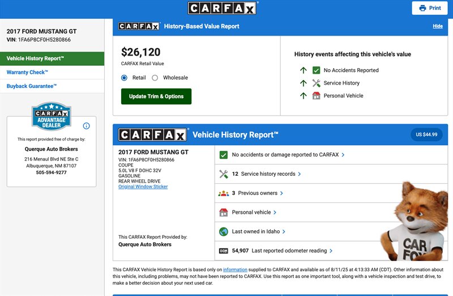The width and height of the screenshot is (453, 296).
Task: Click the CARFAX logo in History-Based Value Report header
Action: point(139,26)
